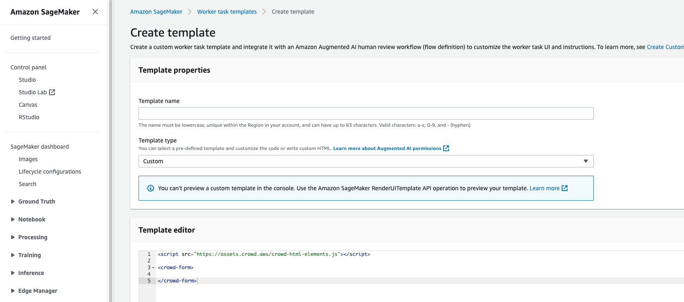Toggle code fold arrow on line 3
The height and width of the screenshot is (302, 684).
(x=153, y=268)
